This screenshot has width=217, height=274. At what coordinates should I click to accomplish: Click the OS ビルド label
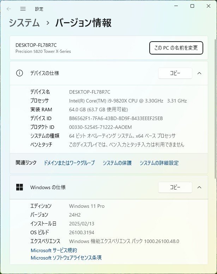point(40,232)
